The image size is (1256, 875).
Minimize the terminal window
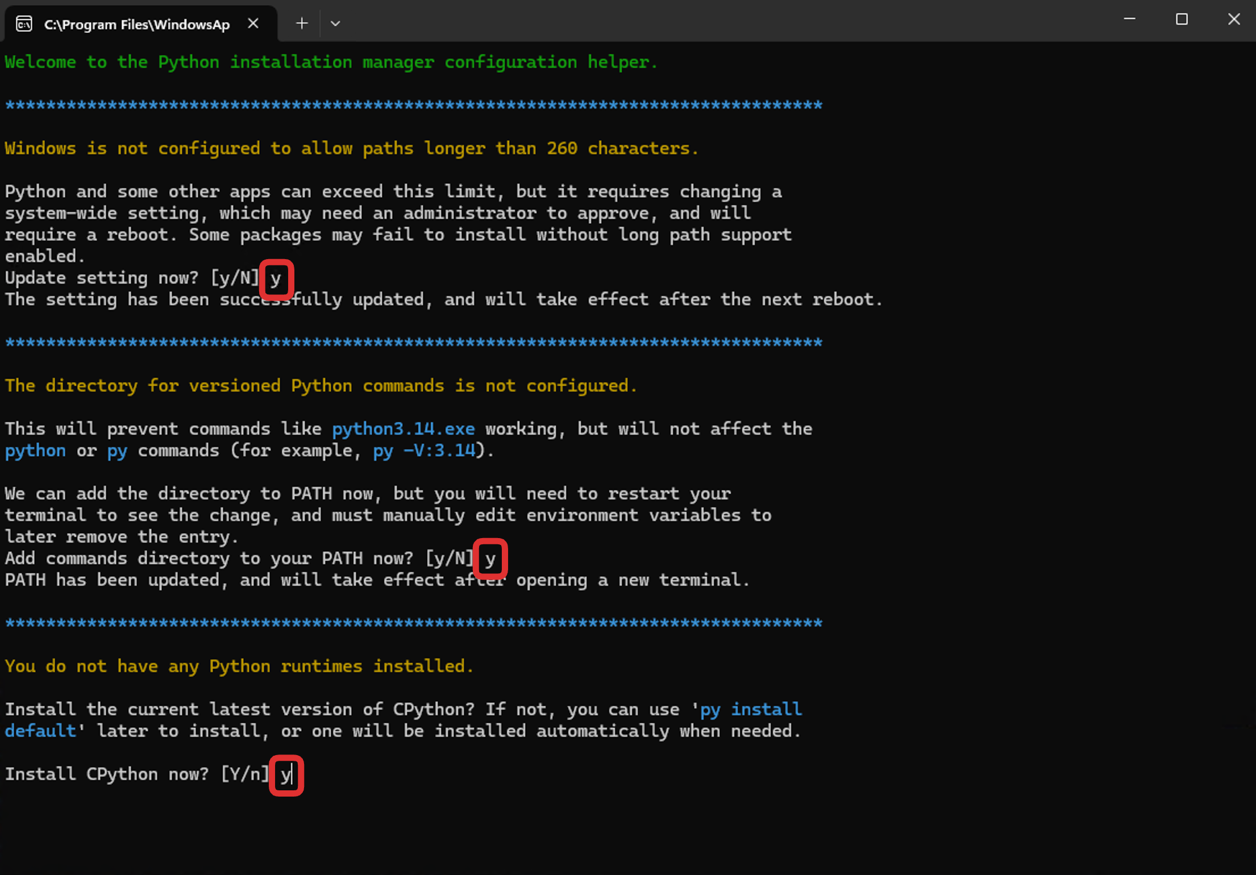pos(1129,19)
